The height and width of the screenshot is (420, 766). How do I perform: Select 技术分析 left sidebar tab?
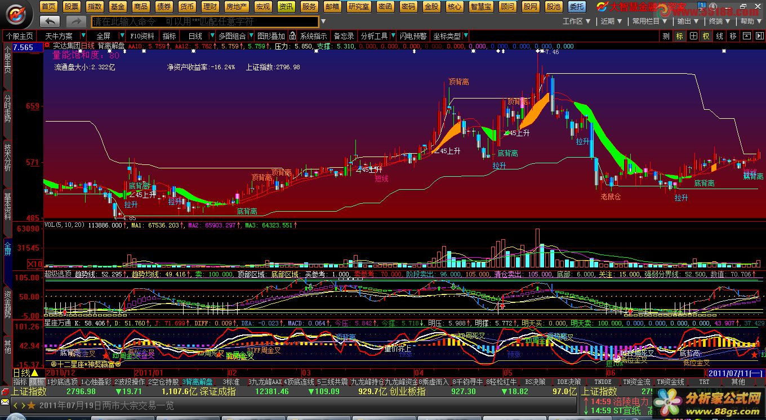7,164
